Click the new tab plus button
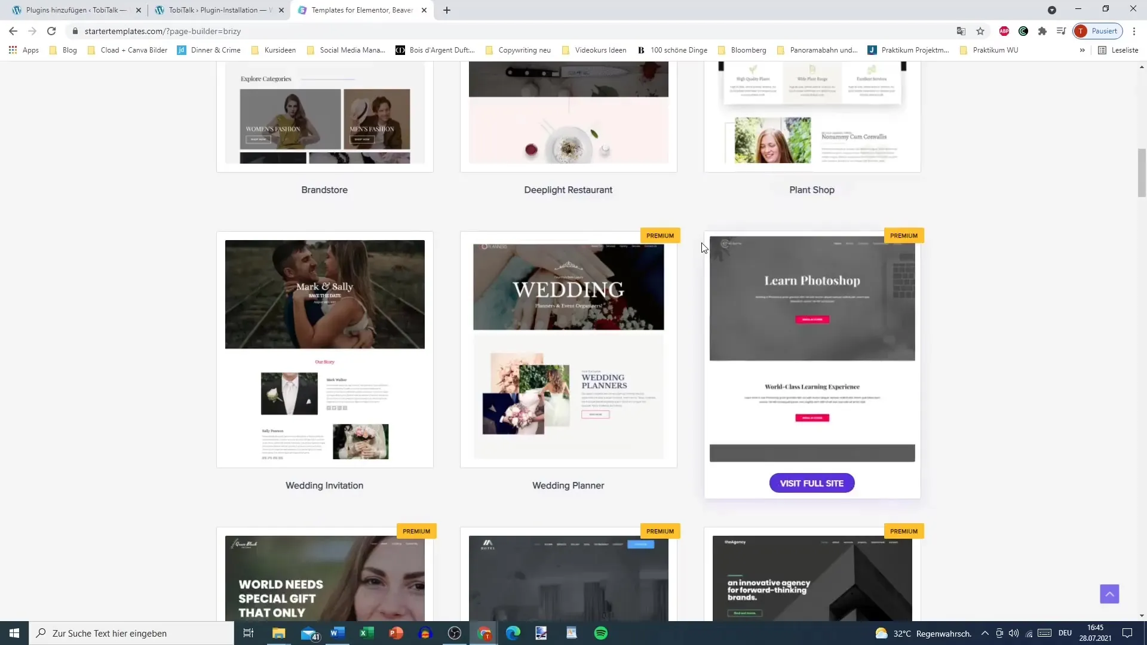The width and height of the screenshot is (1147, 645). 447,10
